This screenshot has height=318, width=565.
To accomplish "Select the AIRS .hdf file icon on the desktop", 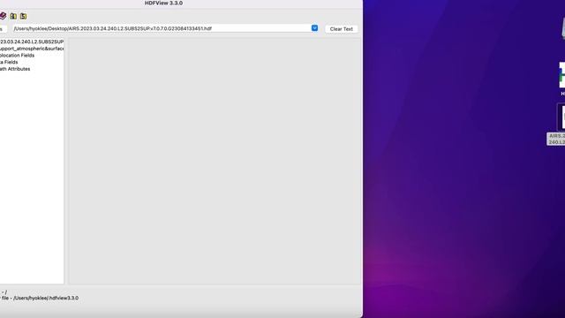I will coord(561,117).
